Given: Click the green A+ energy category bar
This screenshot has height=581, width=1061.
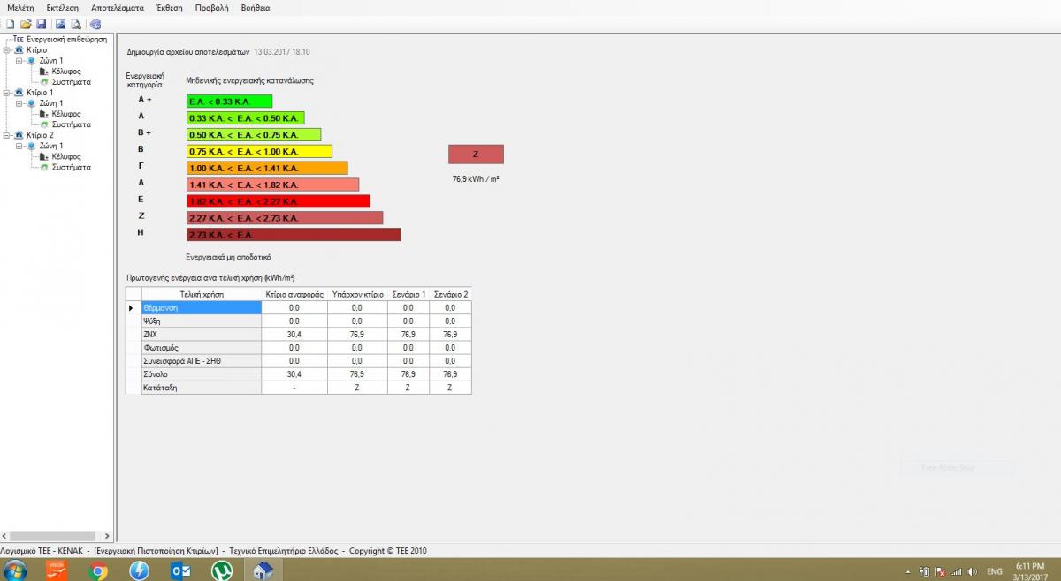Looking at the screenshot, I should [x=229, y=102].
